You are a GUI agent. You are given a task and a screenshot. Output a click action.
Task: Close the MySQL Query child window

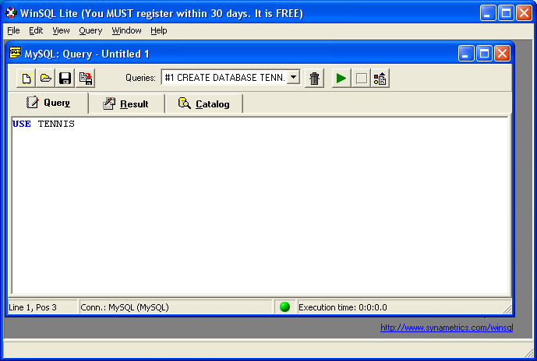coord(503,54)
